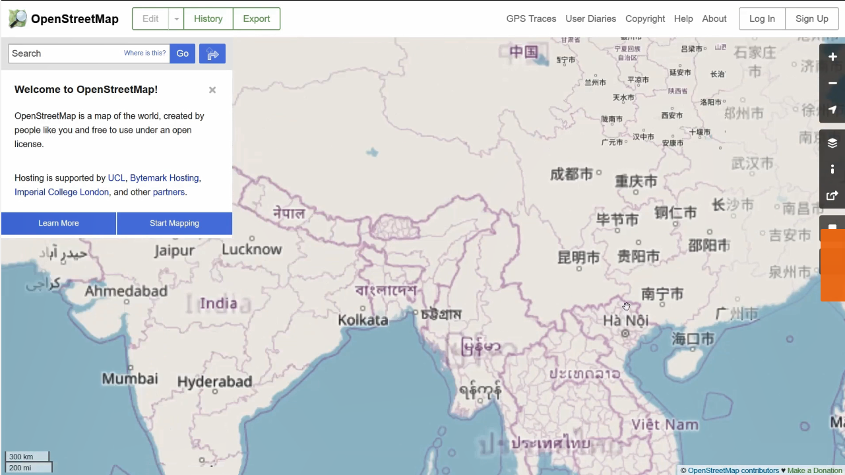Click the Hà Nội label on map
845x475 pixels.
(626, 320)
